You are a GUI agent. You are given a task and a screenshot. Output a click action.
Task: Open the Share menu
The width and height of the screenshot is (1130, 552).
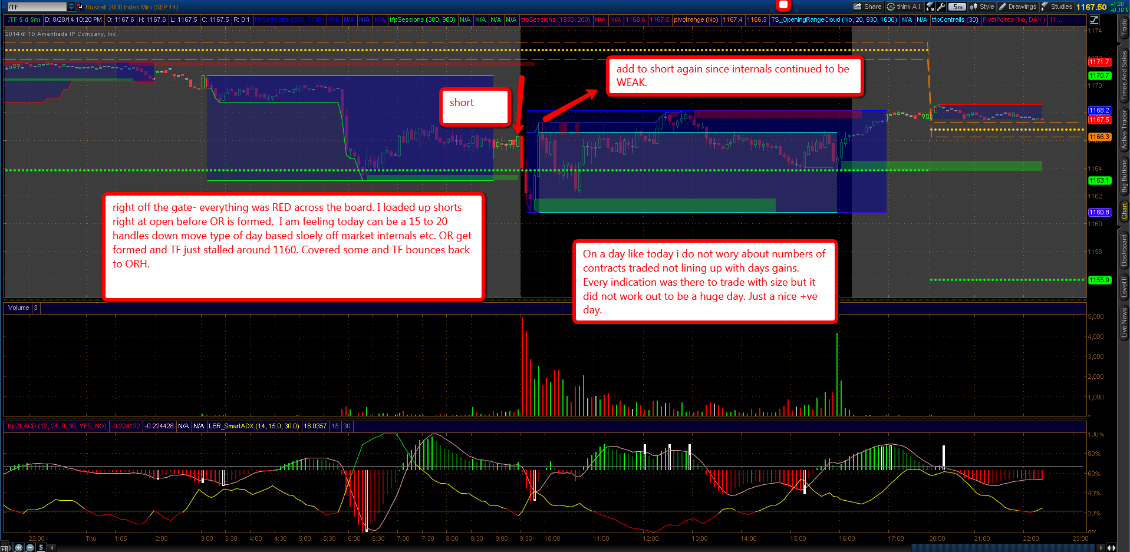click(867, 6)
